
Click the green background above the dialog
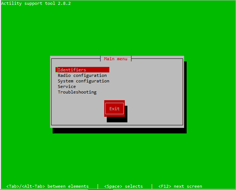pos(118,30)
